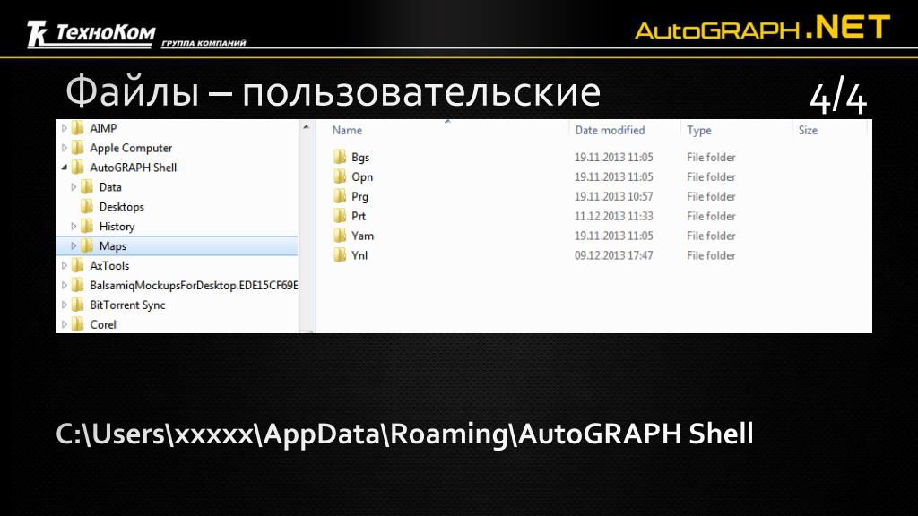Select the Data item in folder tree

pyautogui.click(x=110, y=187)
